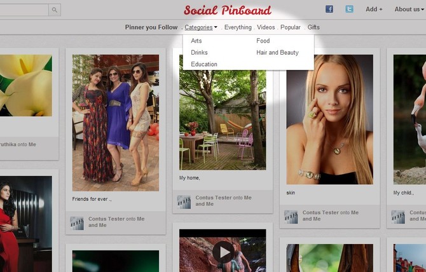The height and width of the screenshot is (272, 426).
Task: Click the 'skin' caption
Action: pyautogui.click(x=291, y=193)
